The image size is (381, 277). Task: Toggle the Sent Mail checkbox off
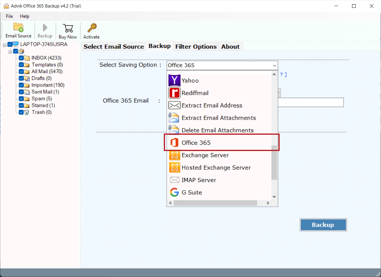click(x=21, y=92)
